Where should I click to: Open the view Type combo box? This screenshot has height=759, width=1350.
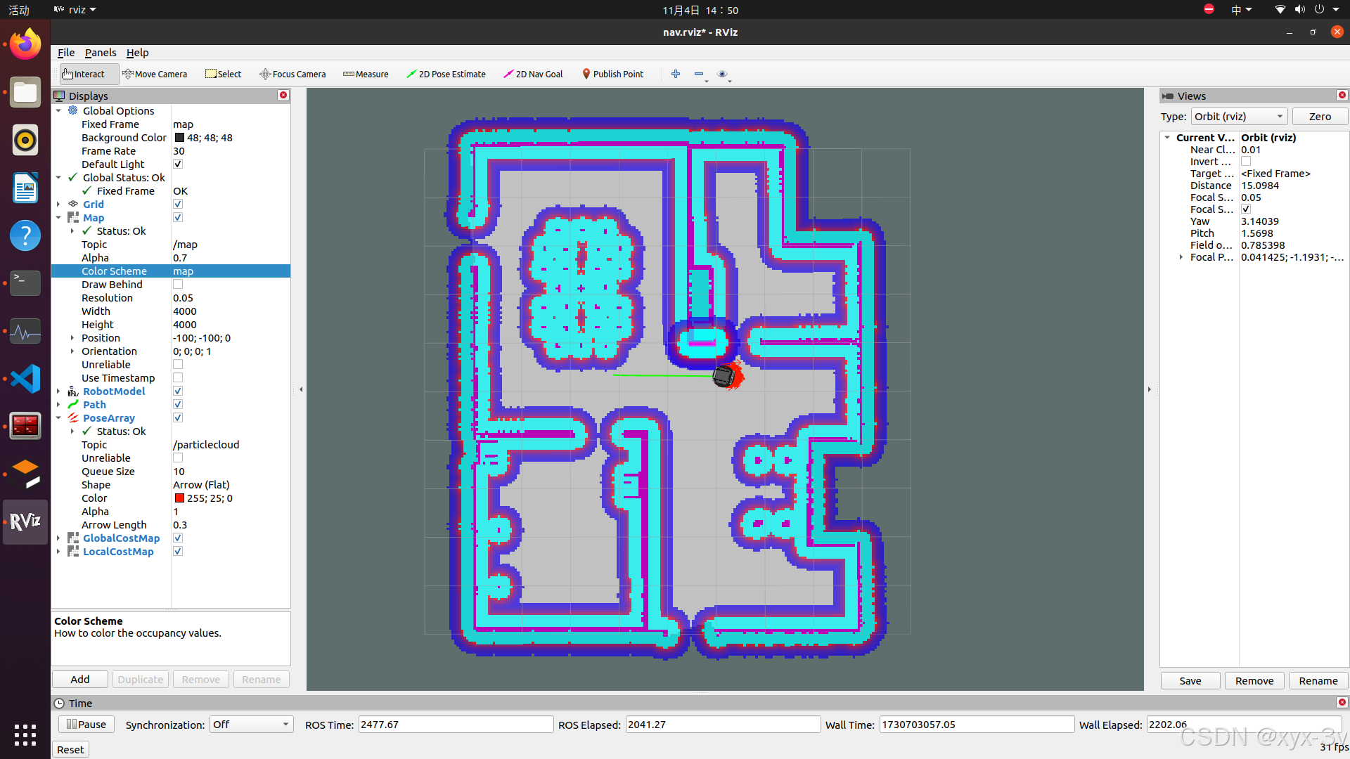pyautogui.click(x=1238, y=117)
